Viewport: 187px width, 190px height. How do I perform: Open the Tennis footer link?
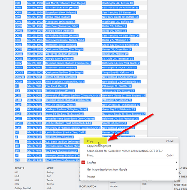pyautogui.click(x=50, y=180)
